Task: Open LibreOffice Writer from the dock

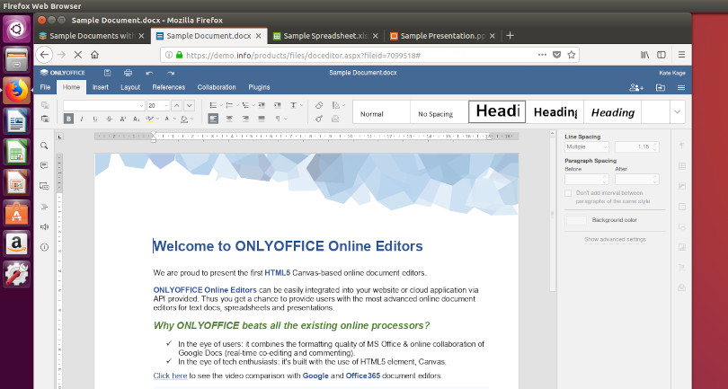Action: pos(17,122)
